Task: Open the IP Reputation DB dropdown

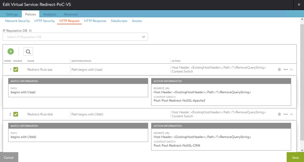Action: click(75, 37)
